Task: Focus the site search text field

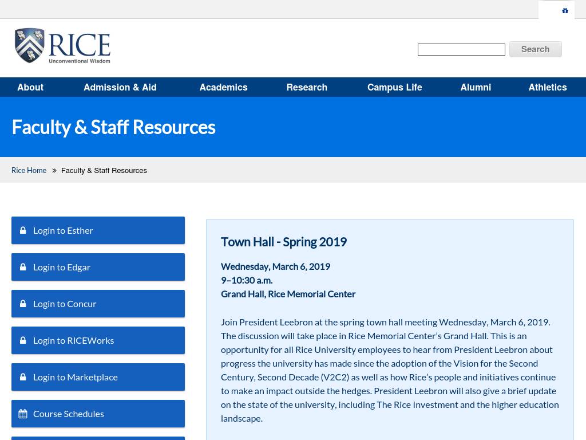Action: click(x=461, y=49)
